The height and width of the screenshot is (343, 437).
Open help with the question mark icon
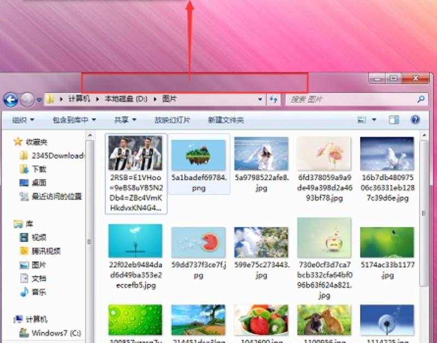tap(415, 119)
